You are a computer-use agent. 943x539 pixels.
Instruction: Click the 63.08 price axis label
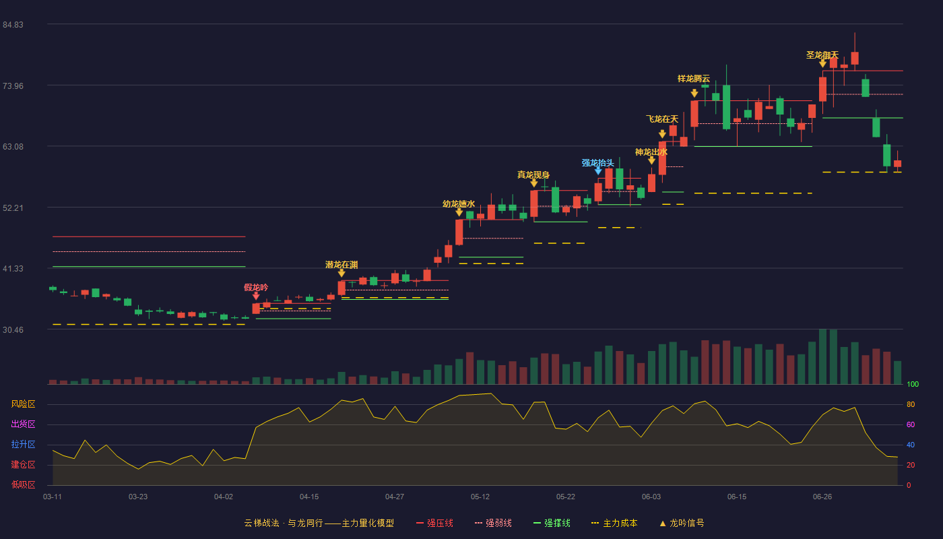13,147
